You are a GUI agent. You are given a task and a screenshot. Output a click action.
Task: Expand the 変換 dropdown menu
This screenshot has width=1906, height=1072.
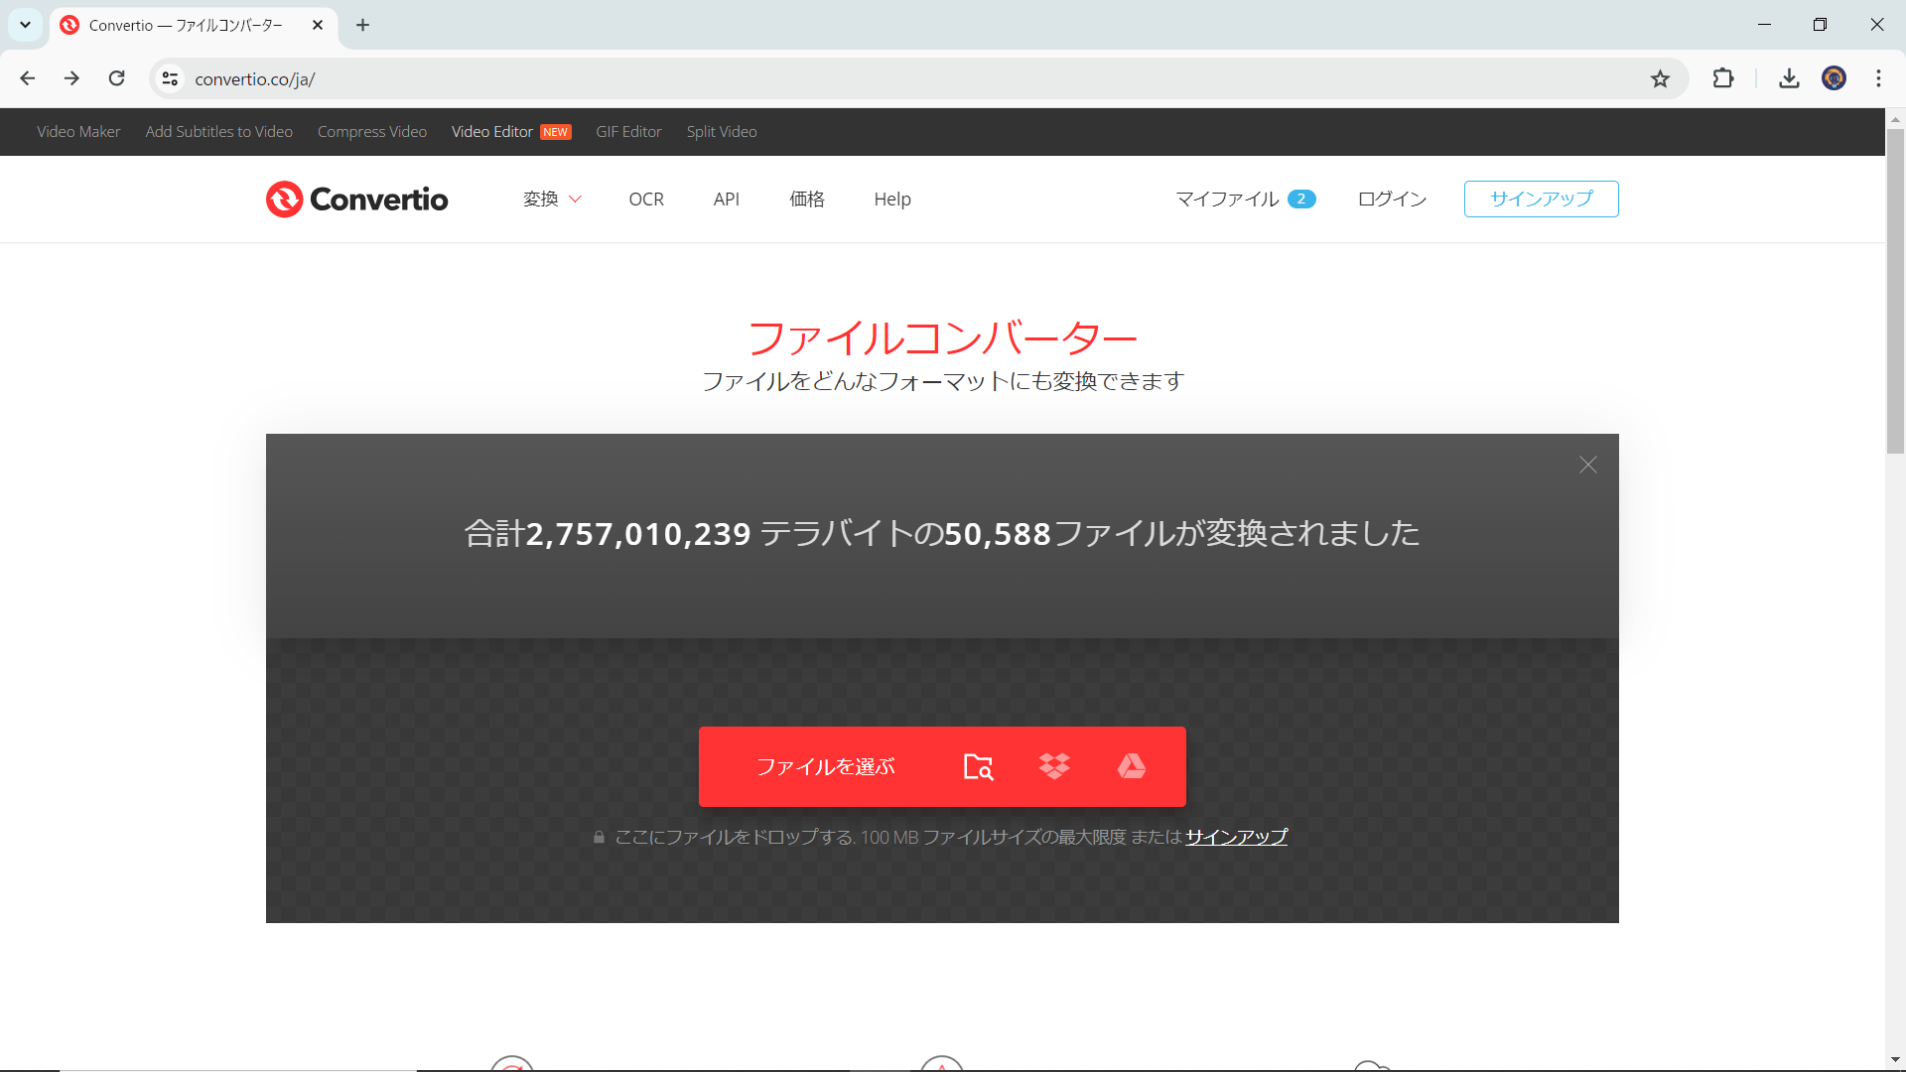click(x=552, y=200)
